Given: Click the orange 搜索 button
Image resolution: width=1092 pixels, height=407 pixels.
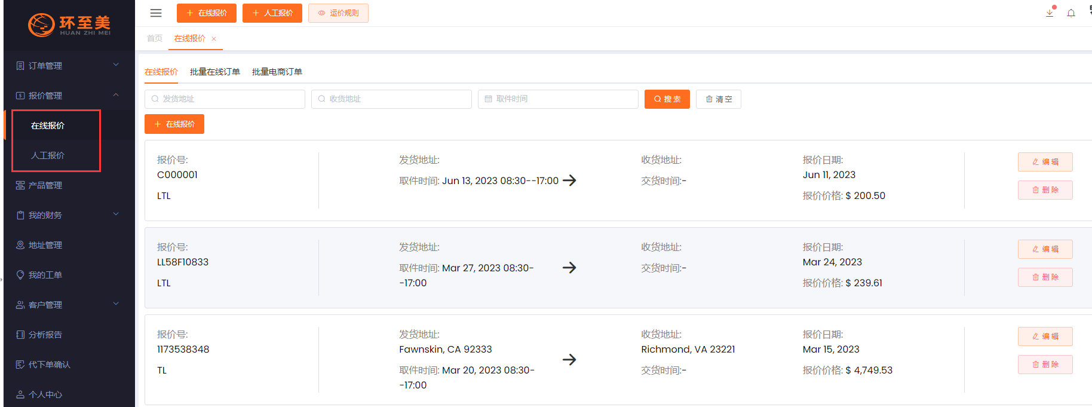Looking at the screenshot, I should [x=667, y=99].
